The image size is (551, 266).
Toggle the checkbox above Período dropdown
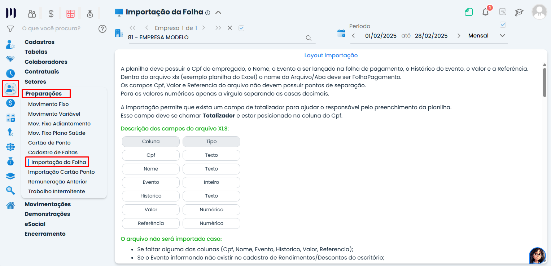(503, 25)
